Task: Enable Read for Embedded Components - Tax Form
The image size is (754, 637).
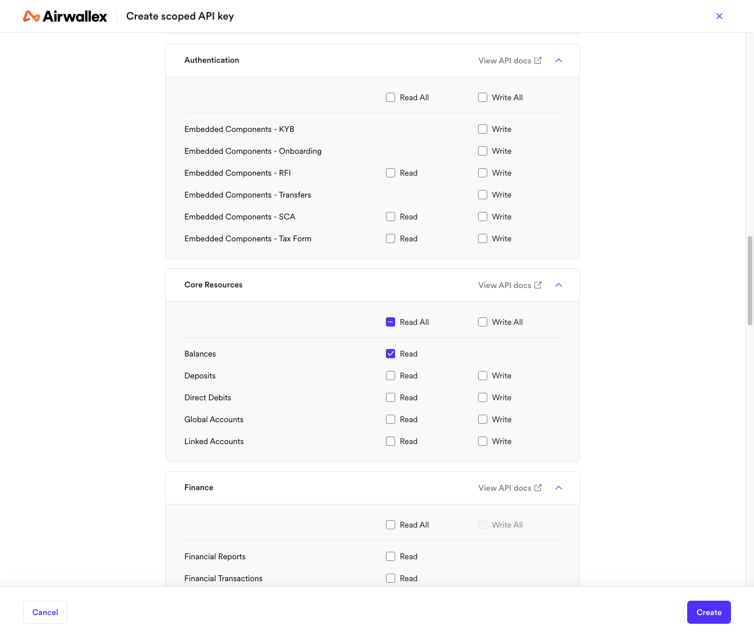Action: (x=391, y=238)
